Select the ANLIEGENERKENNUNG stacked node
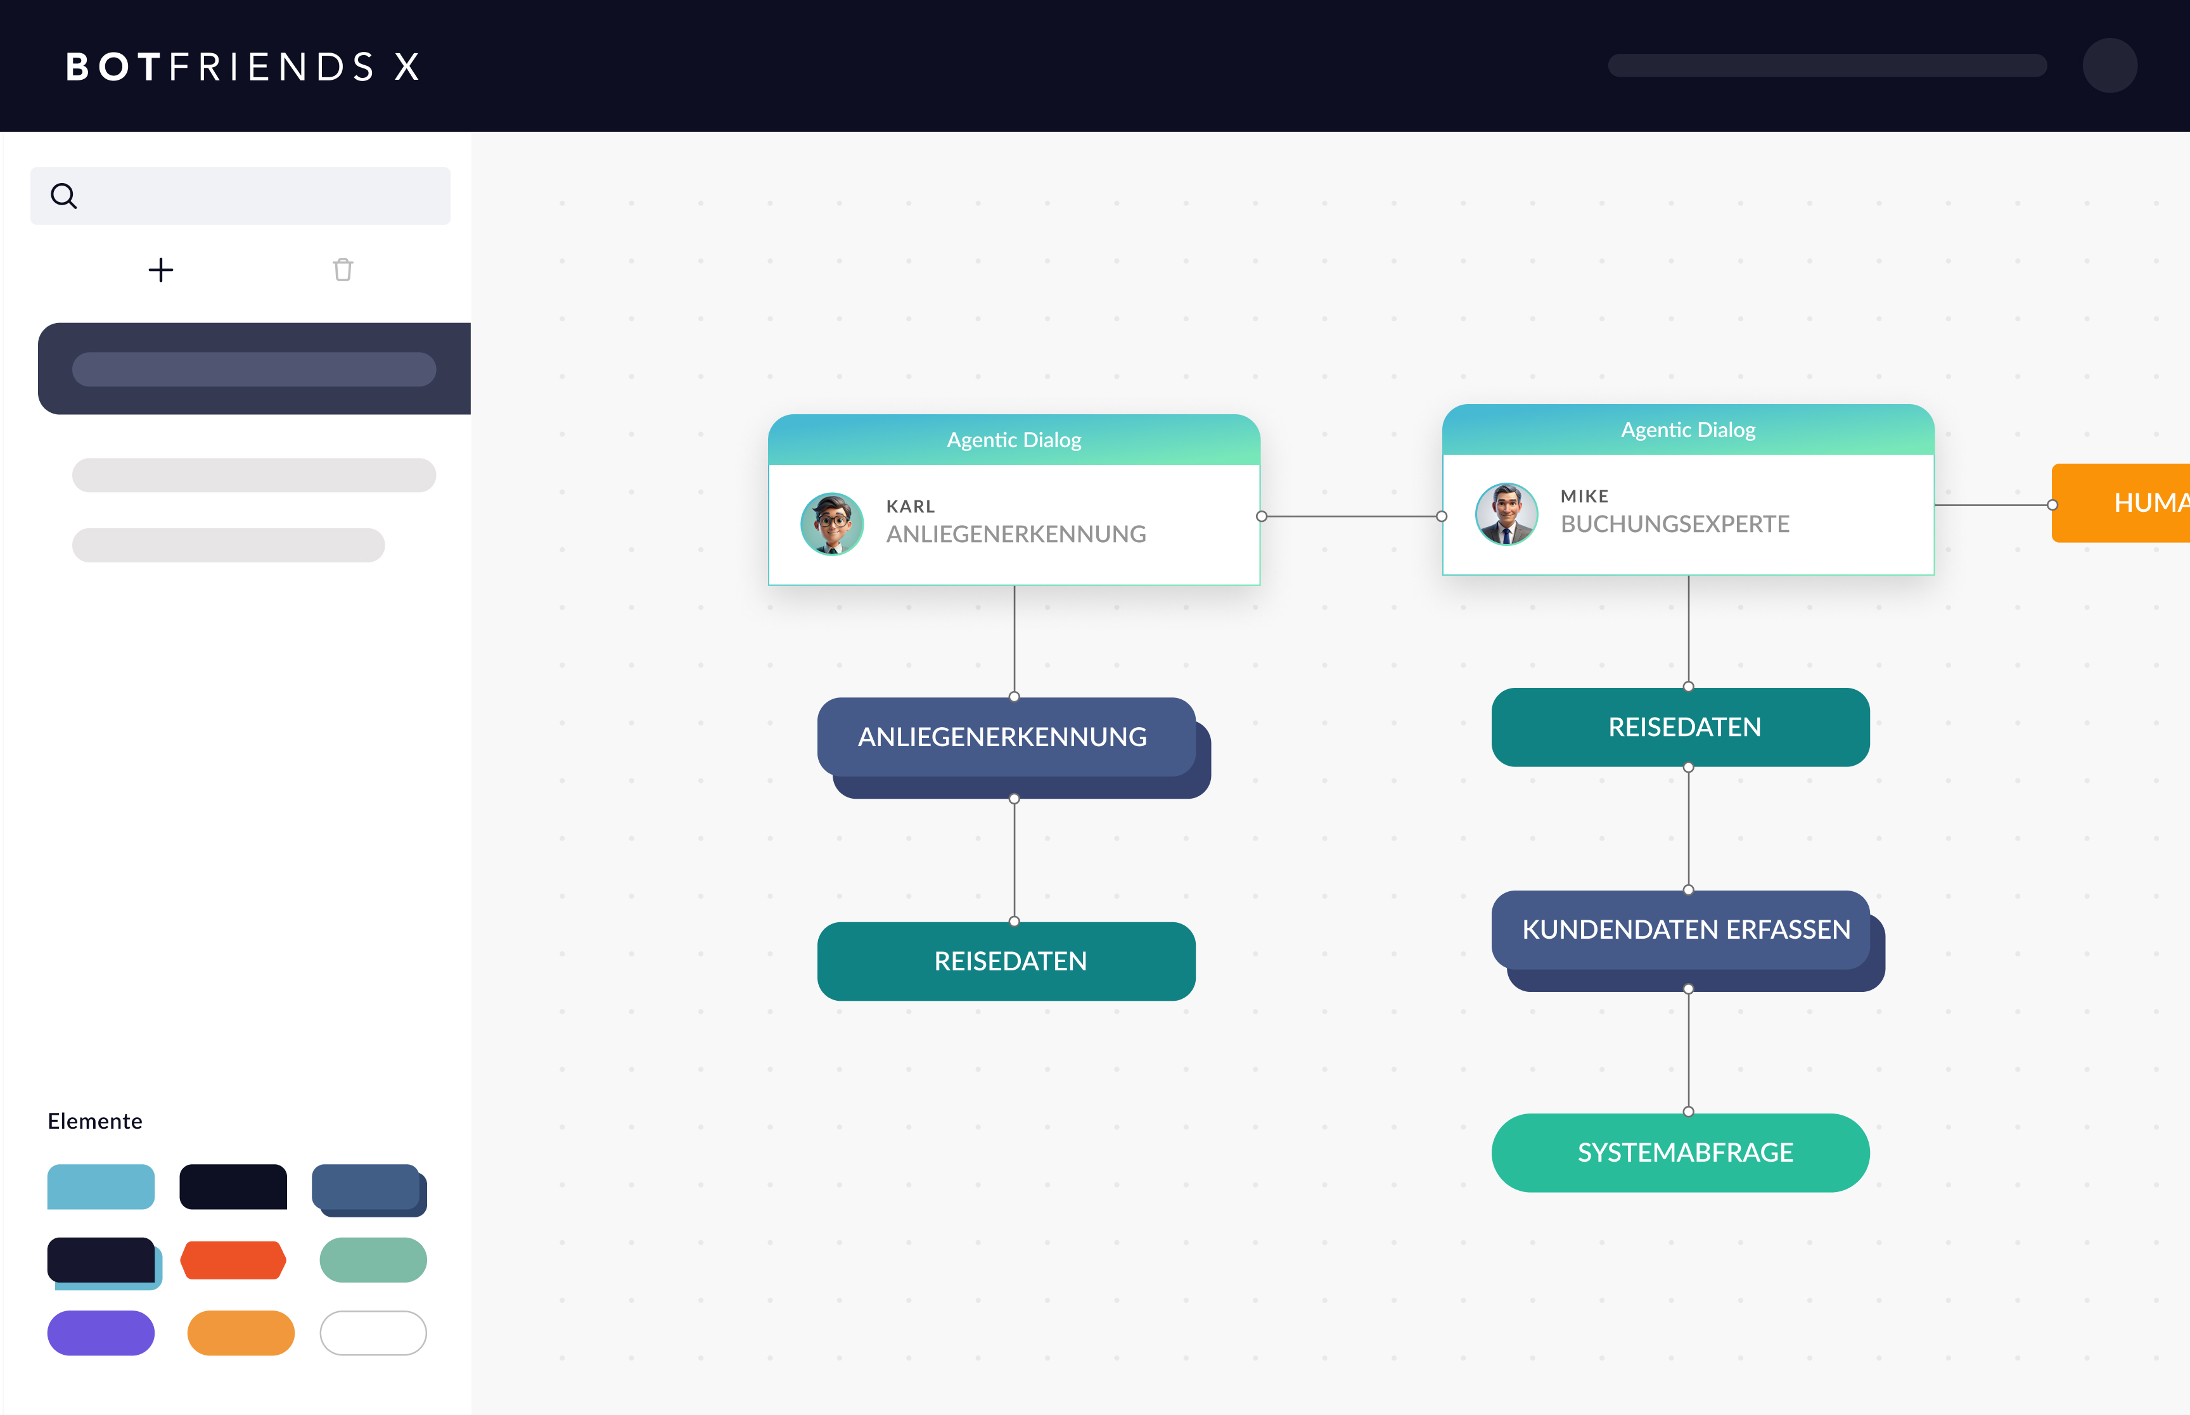The width and height of the screenshot is (2190, 1415). coord(1006,737)
